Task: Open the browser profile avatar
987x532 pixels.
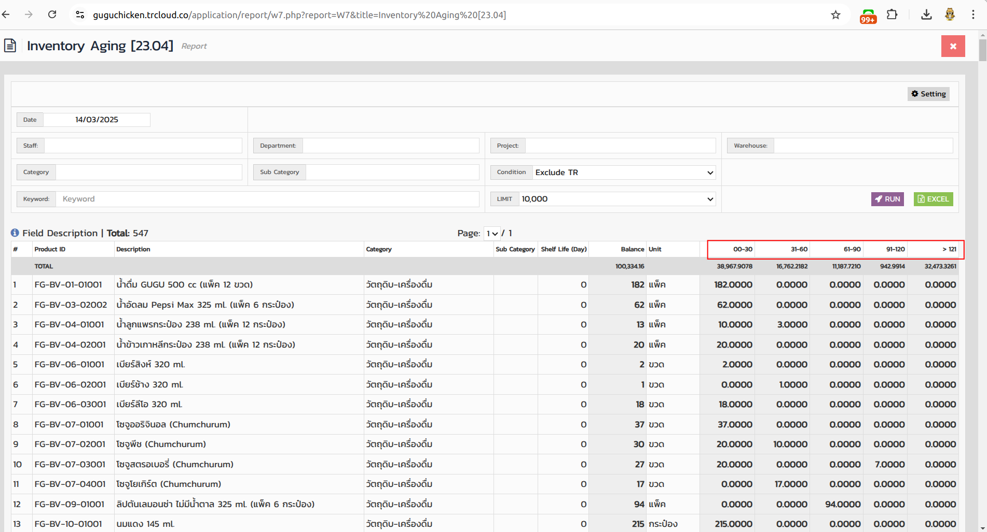Action: coord(950,15)
